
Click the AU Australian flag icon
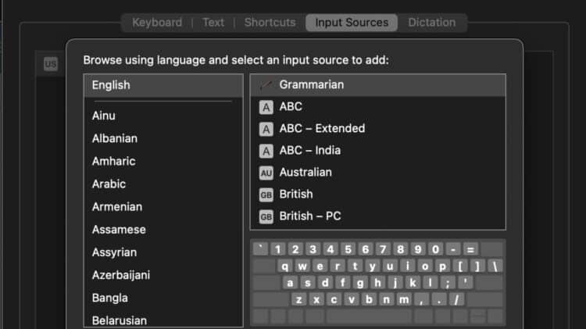click(x=266, y=173)
